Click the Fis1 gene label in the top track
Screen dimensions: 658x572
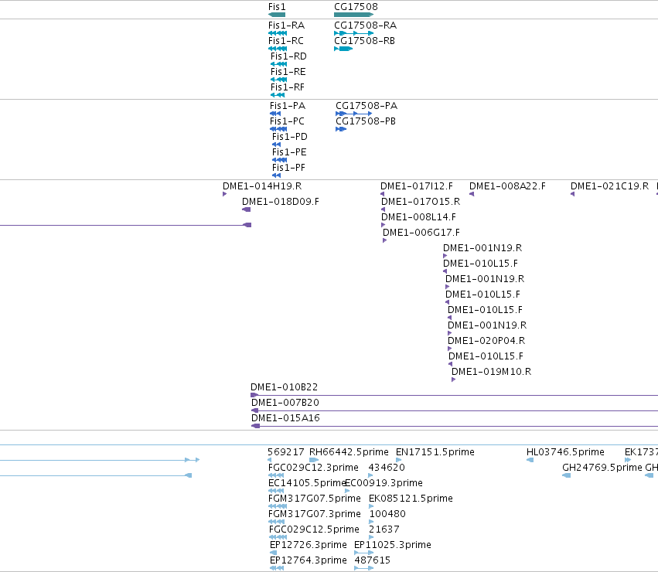coord(277,7)
